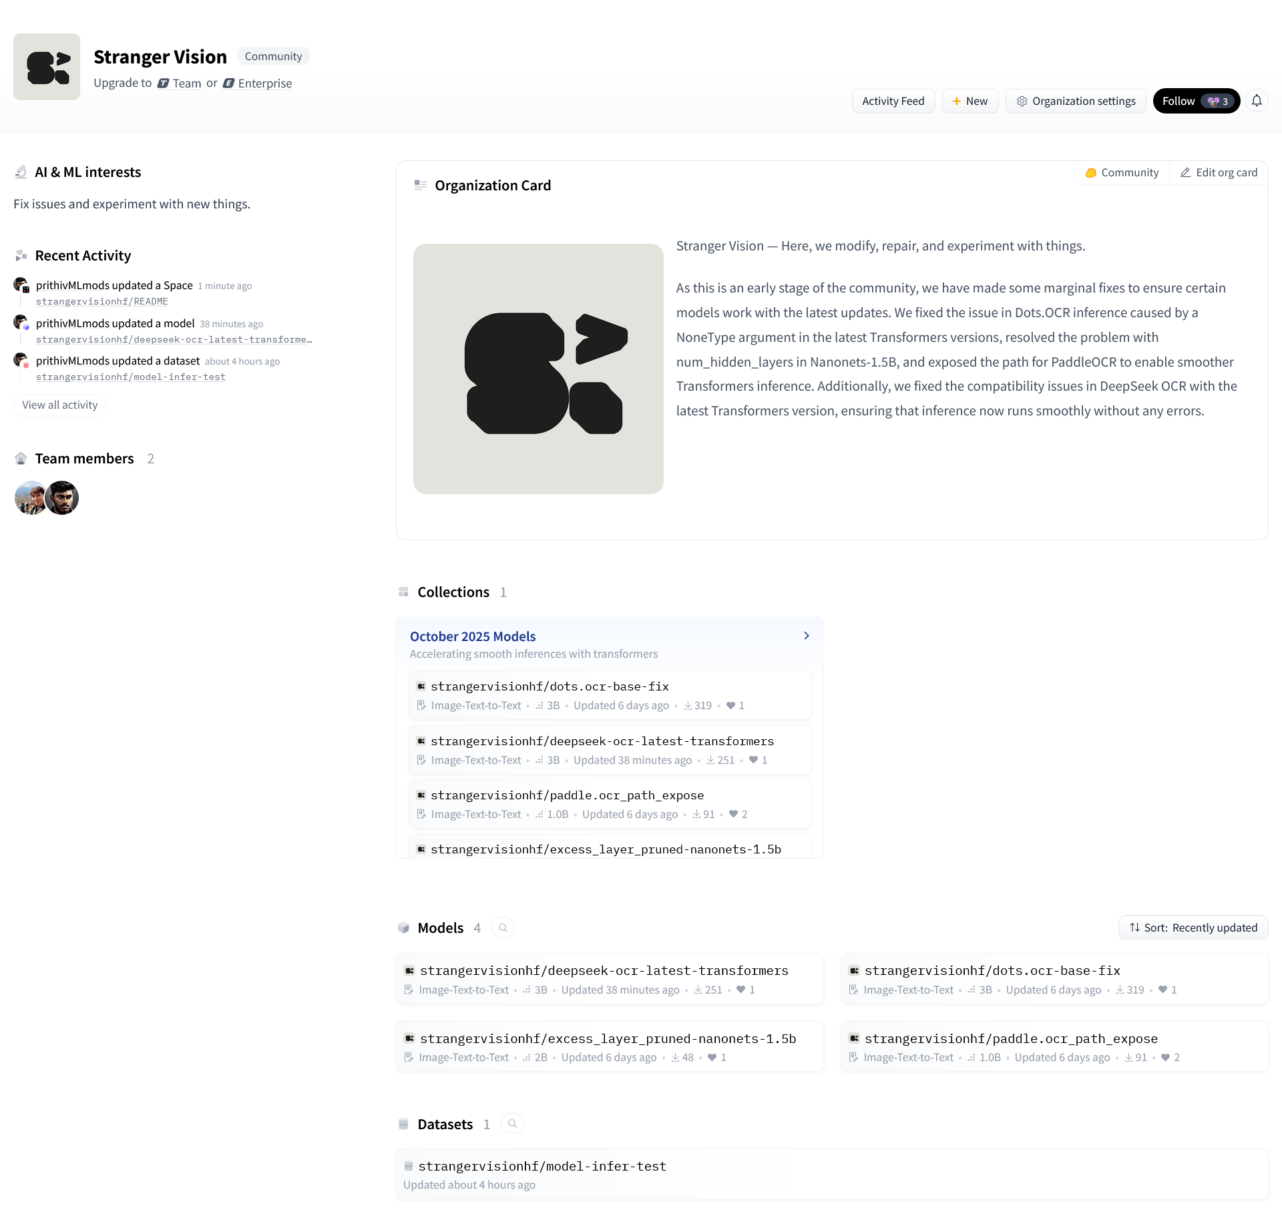
Task: Click prithivMLmods avatar beside README update
Action: tap(21, 284)
